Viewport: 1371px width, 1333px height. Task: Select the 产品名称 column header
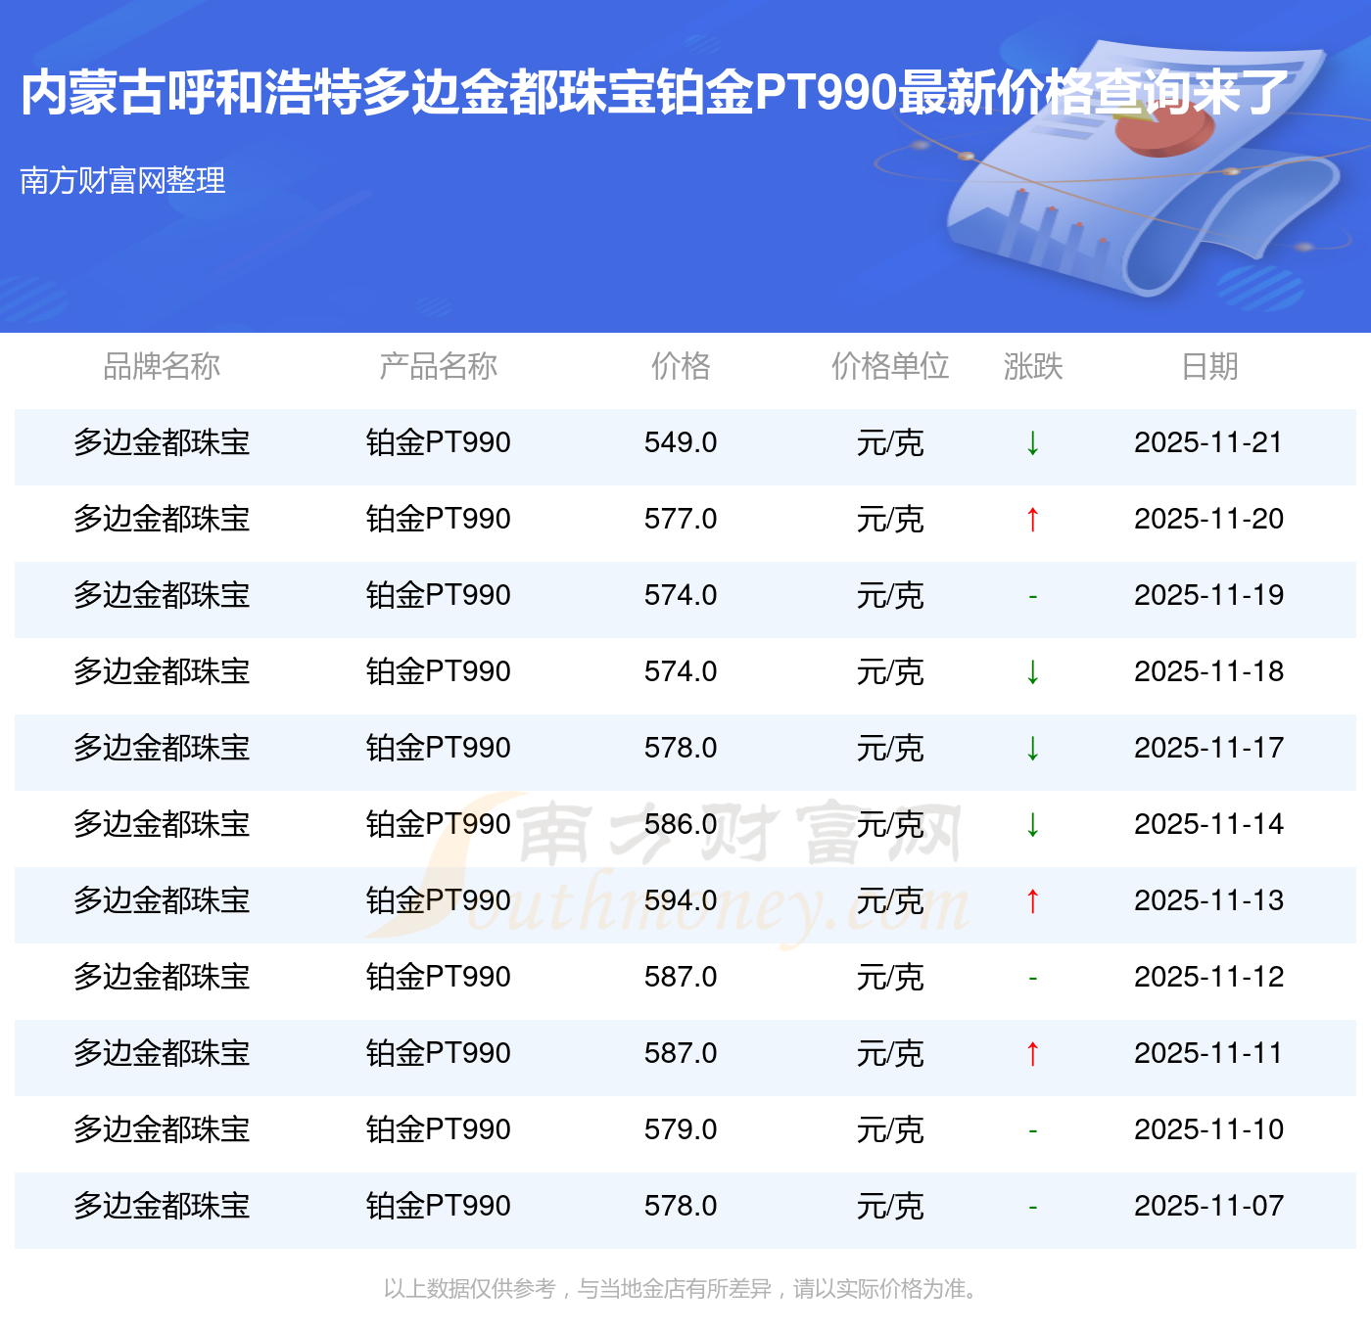(438, 366)
